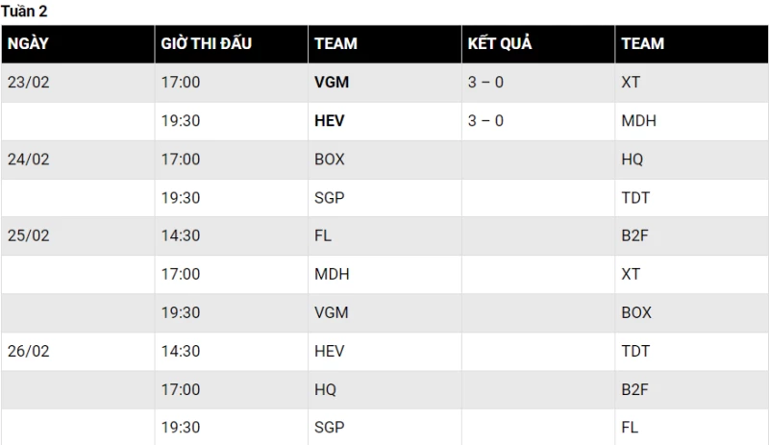The width and height of the screenshot is (769, 445).
Task: Select the 3 – 0 result beside VGM
Action: coord(485,83)
